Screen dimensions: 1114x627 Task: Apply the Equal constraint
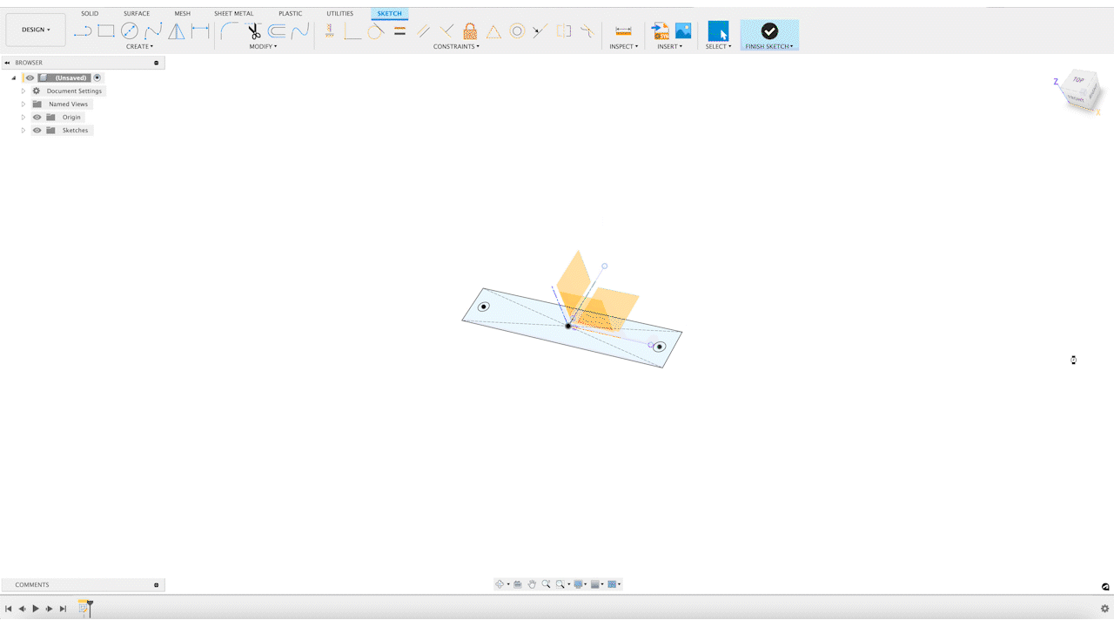(399, 31)
